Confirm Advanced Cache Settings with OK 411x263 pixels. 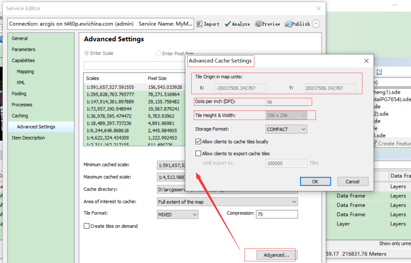pyautogui.click(x=315, y=181)
